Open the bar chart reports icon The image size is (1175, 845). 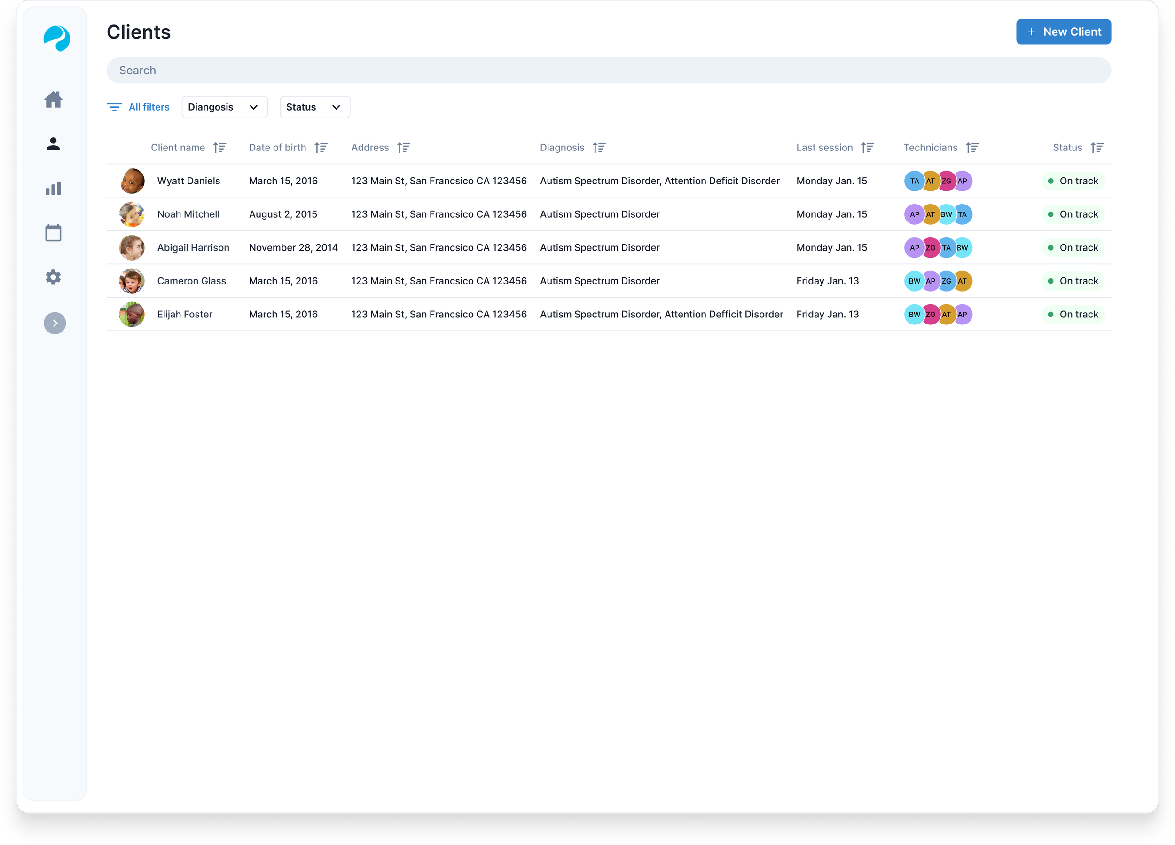[x=54, y=188]
